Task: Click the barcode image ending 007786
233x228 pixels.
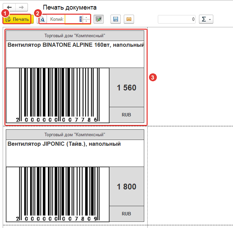Action: click(x=58, y=96)
